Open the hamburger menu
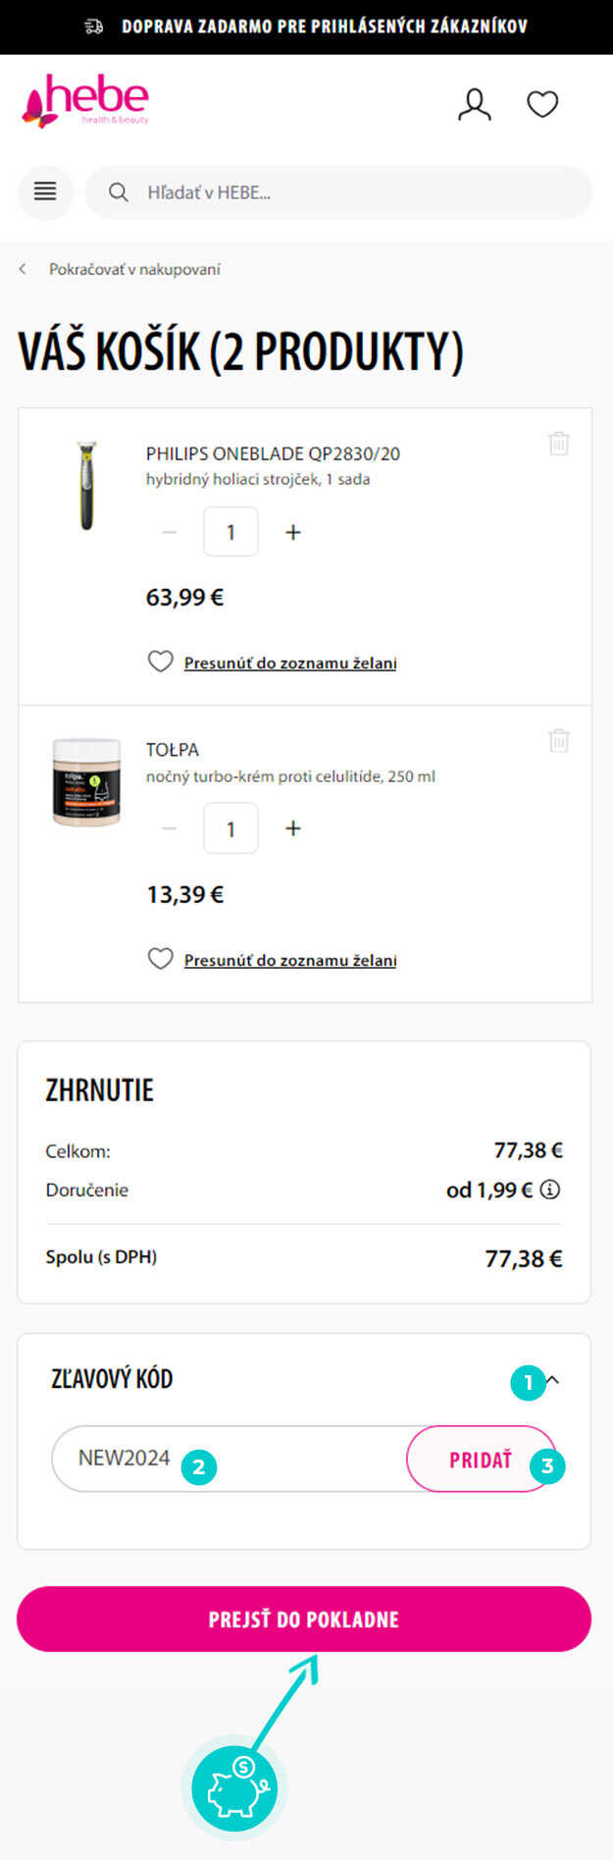Image resolution: width=613 pixels, height=1860 pixels. pos(45,191)
